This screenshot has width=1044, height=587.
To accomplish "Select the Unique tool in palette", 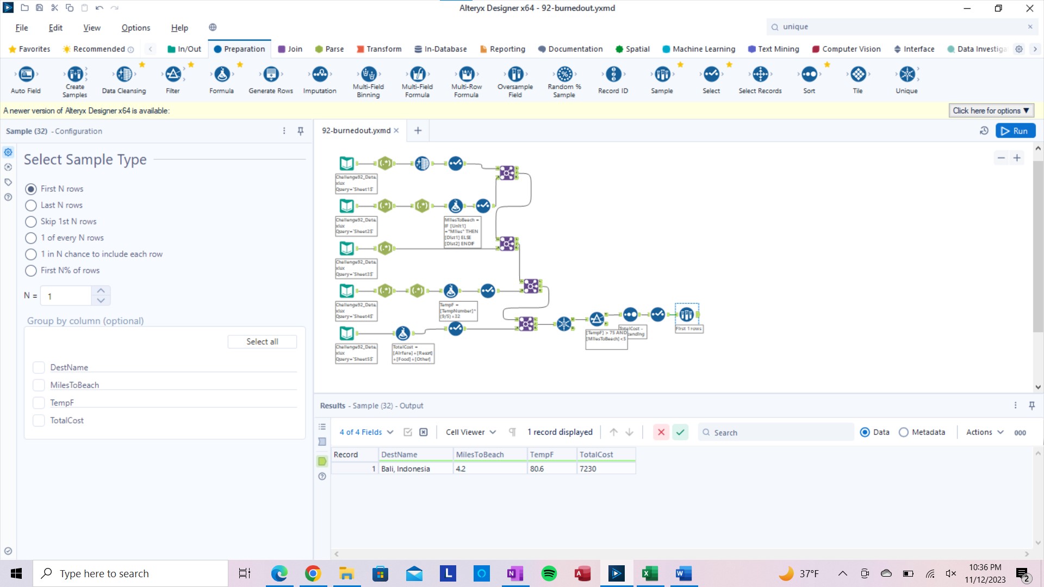I will point(906,74).
